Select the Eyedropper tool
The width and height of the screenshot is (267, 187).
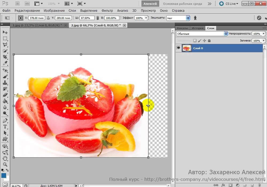tap(5, 63)
